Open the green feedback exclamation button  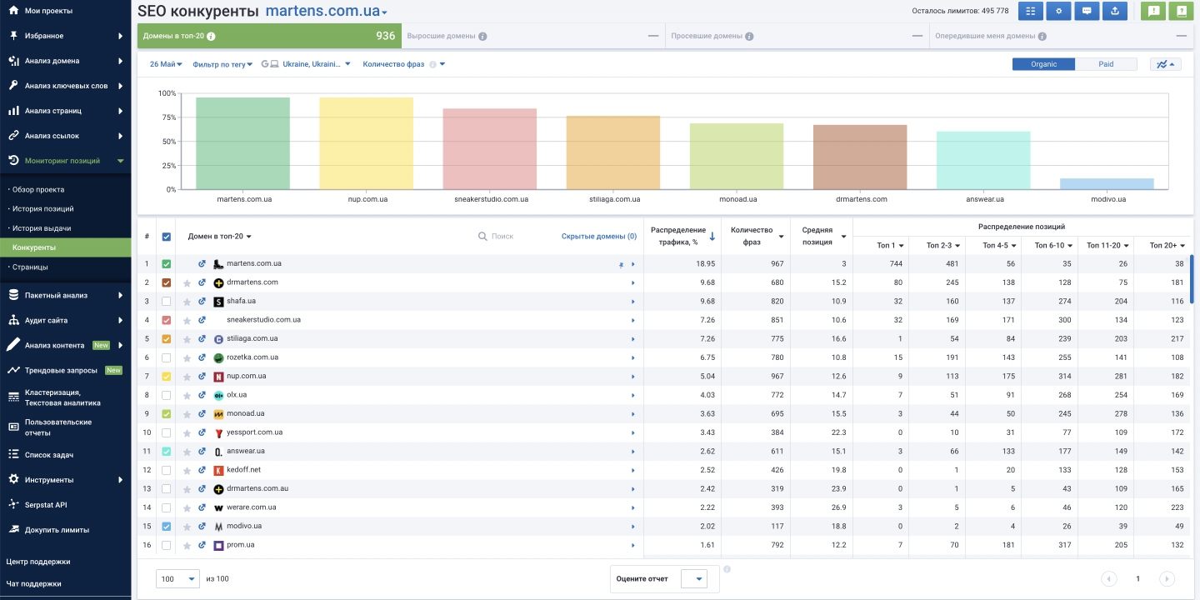pyautogui.click(x=1153, y=11)
